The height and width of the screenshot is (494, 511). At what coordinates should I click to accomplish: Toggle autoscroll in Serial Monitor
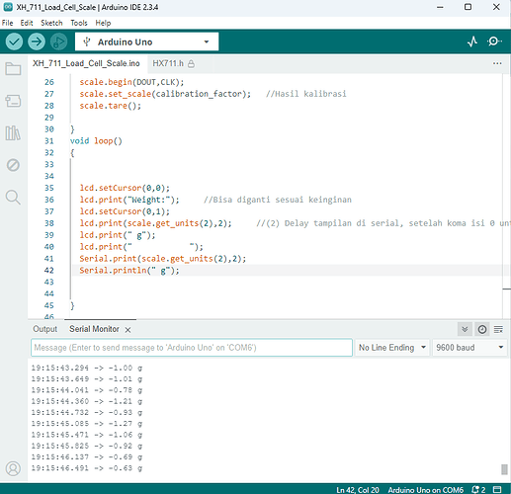pos(465,329)
